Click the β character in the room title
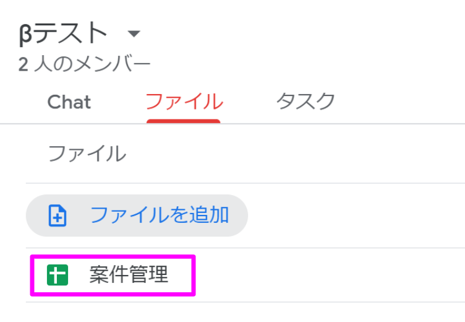This screenshot has height=322, width=465. [25, 35]
